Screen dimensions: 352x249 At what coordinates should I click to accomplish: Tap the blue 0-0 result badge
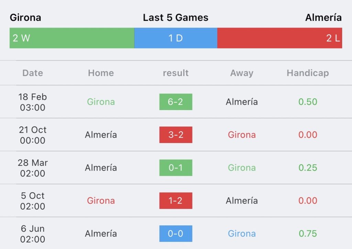tap(176, 234)
